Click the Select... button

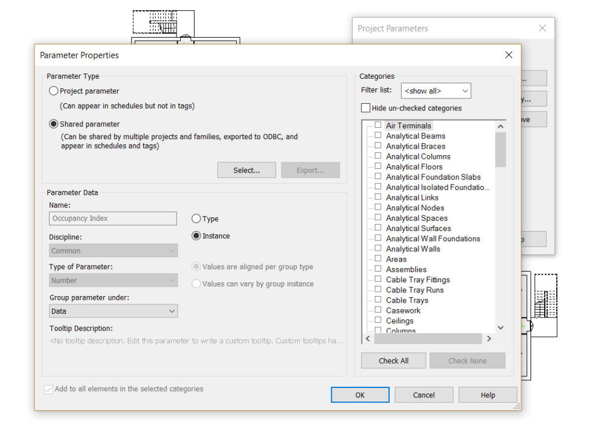(246, 170)
